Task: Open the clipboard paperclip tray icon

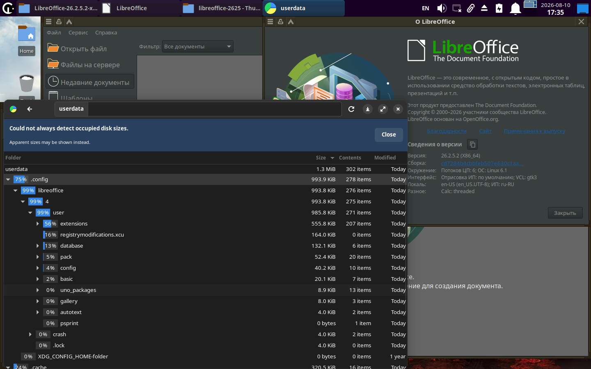Action: 470,8
